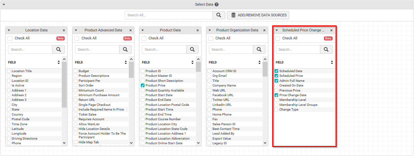The height and width of the screenshot is (156, 414).
Task: Sort FIELD column in Product Organization Data
Action: [x=260, y=62]
